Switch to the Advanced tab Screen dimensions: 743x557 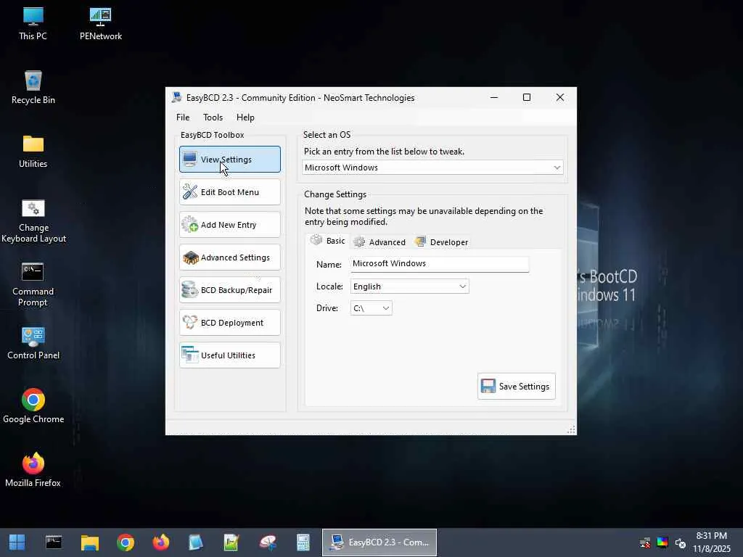coord(380,242)
